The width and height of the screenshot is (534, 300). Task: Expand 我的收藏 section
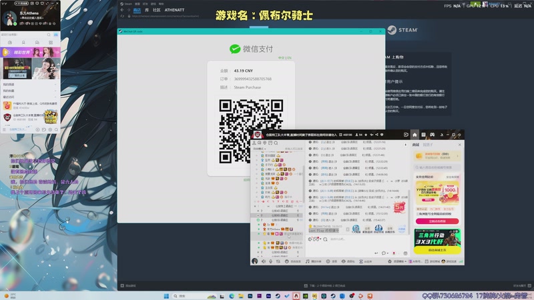point(30,91)
